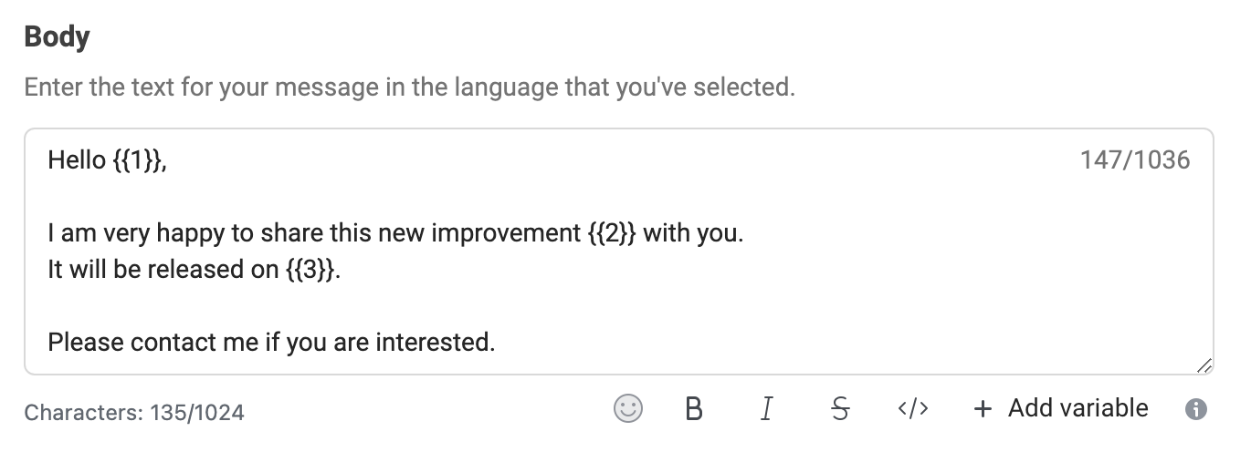Toggle bold formatting

coord(693,409)
